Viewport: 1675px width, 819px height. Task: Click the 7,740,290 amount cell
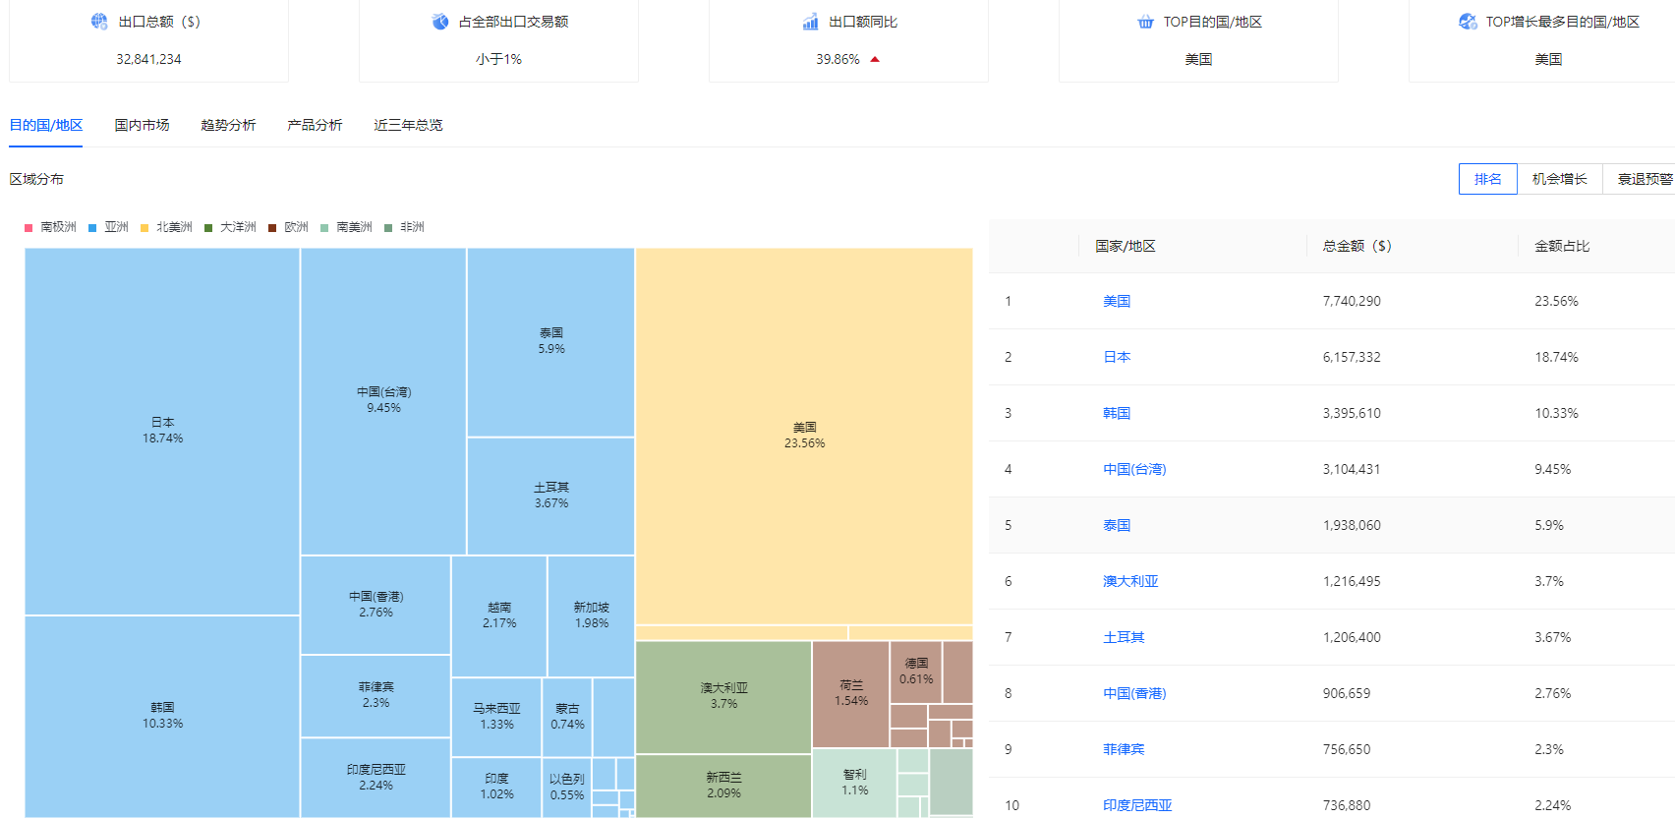pyautogui.click(x=1352, y=301)
